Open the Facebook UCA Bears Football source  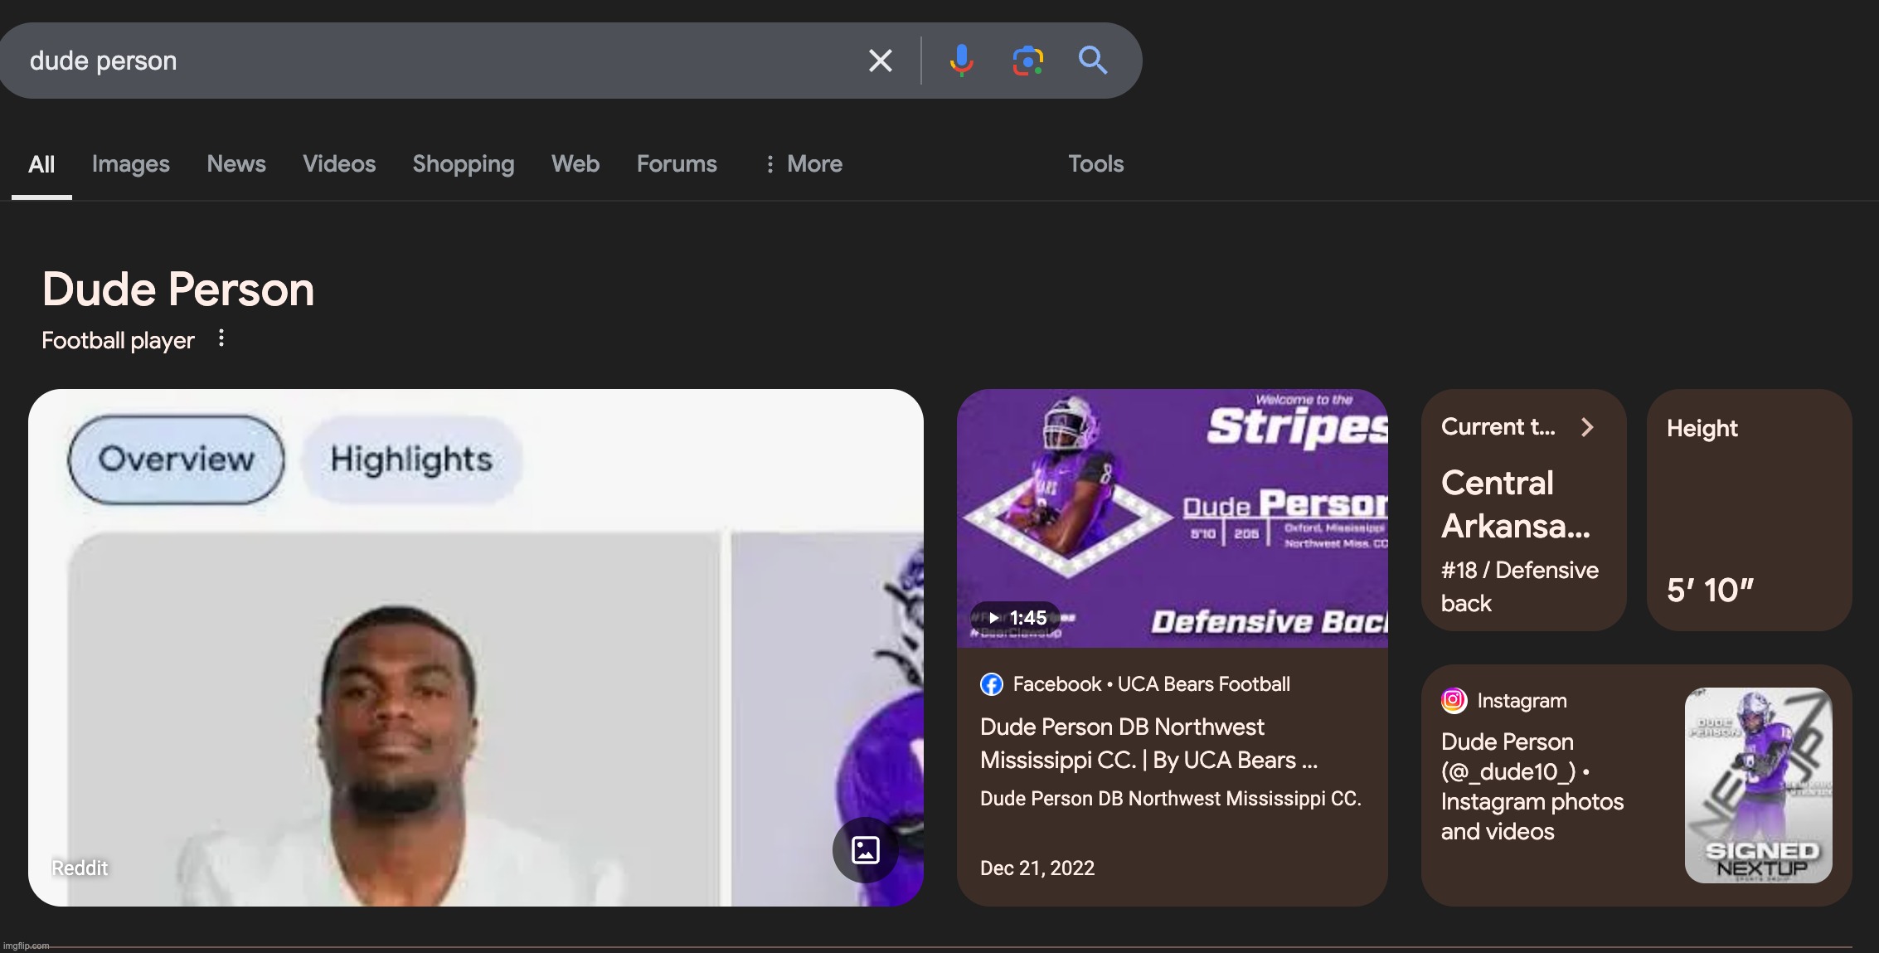[1151, 684]
